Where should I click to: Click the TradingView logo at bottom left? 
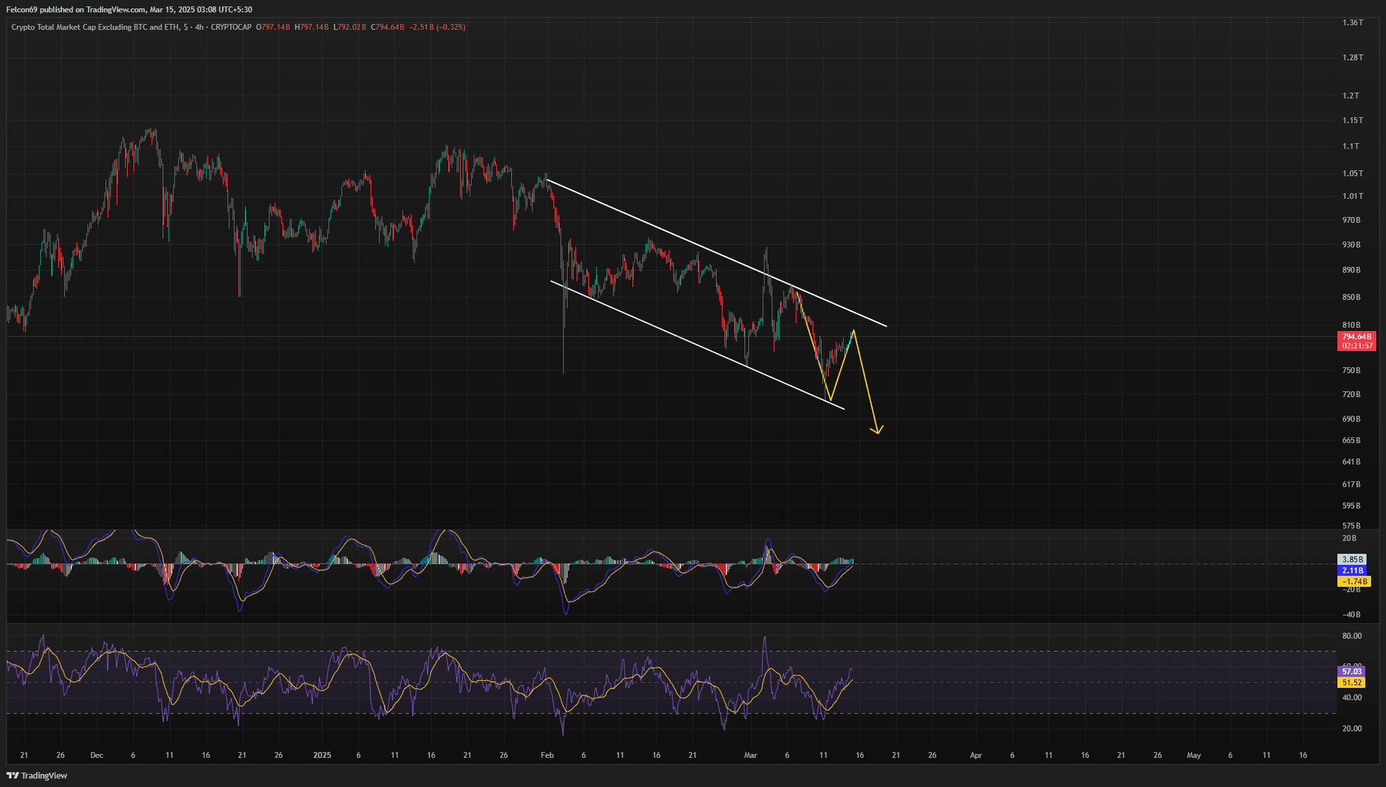tap(37, 775)
